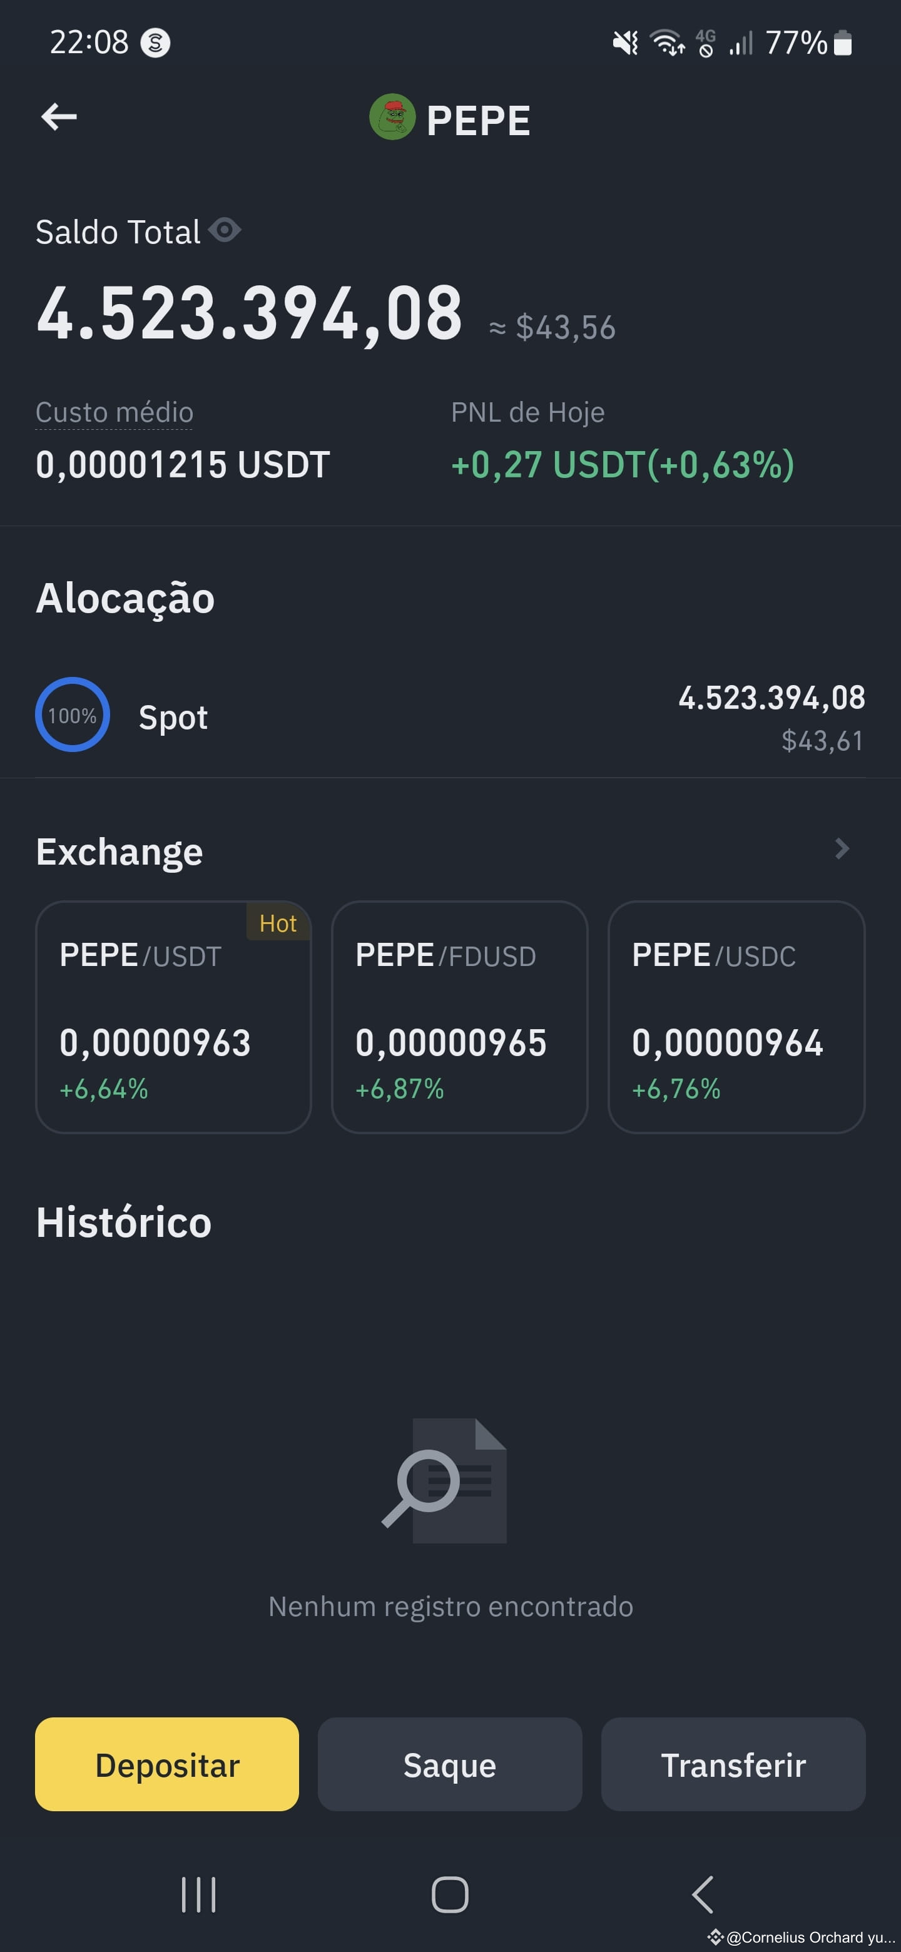Open the PEPE/USDT trading pair card

click(173, 1017)
